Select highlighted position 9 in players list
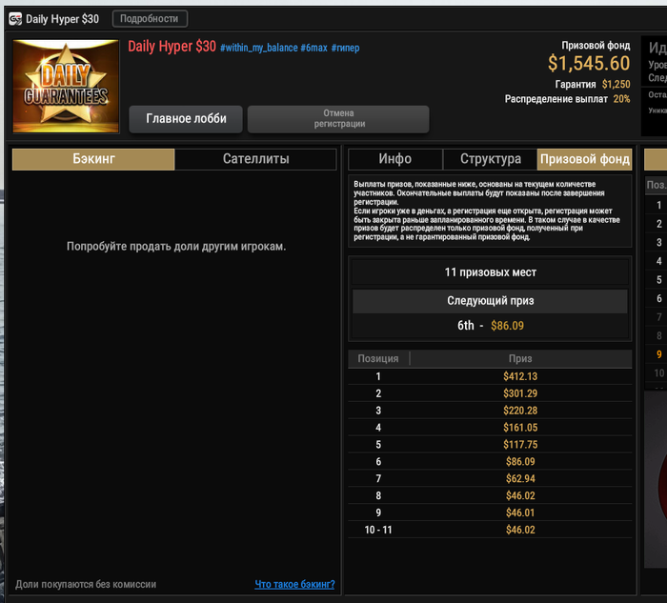667x603 pixels. coord(658,354)
